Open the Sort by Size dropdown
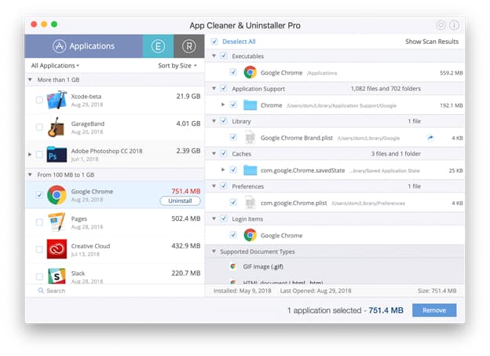The height and width of the screenshot is (356, 490). (177, 66)
